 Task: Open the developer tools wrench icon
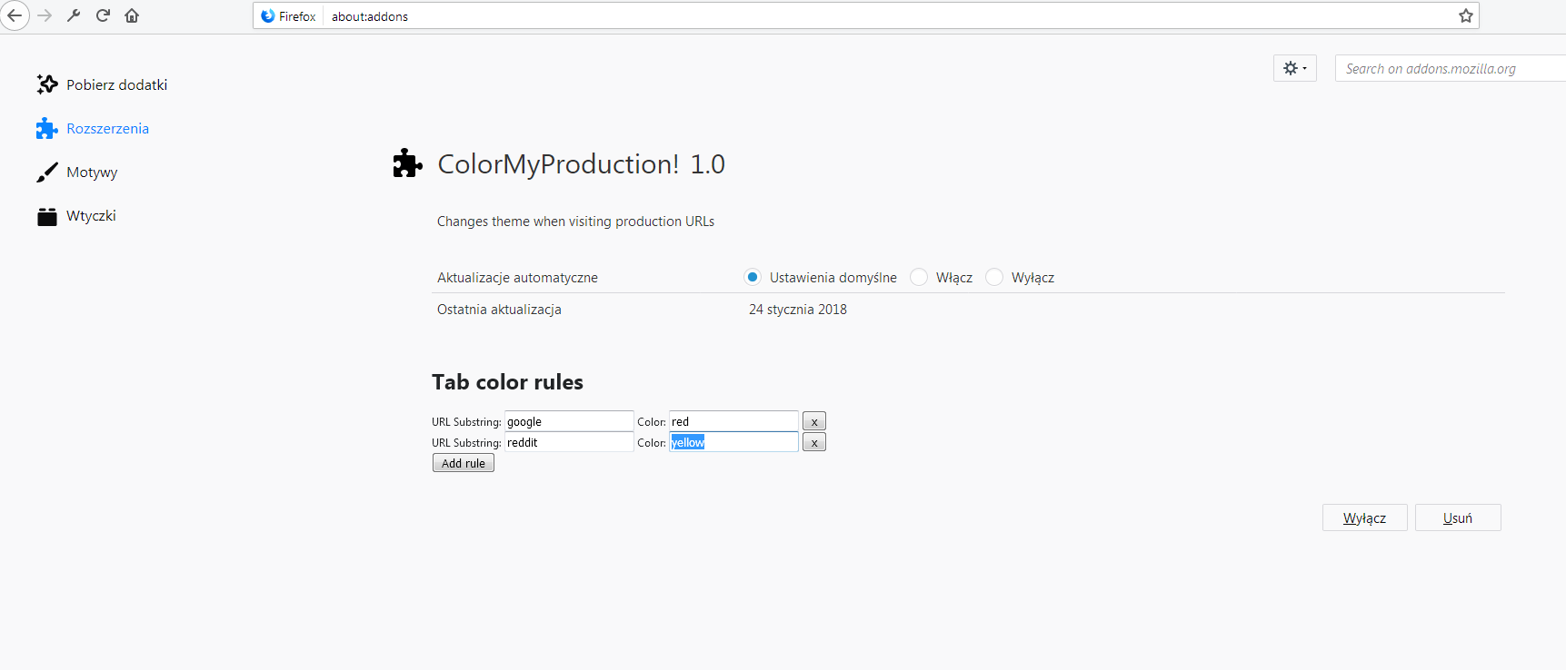pos(74,15)
